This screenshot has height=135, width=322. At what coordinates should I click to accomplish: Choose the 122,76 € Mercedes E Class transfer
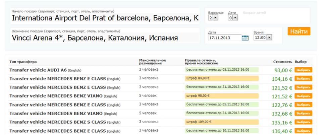[x=303, y=105]
